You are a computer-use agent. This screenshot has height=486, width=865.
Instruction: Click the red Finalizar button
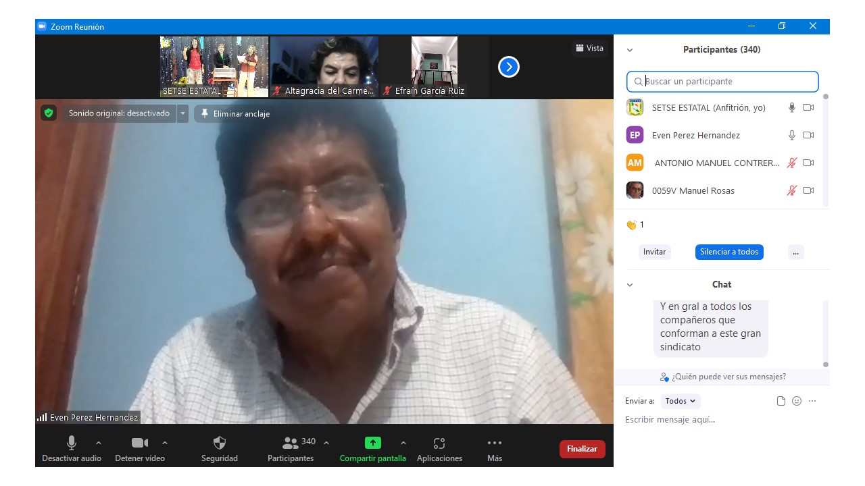point(582,449)
